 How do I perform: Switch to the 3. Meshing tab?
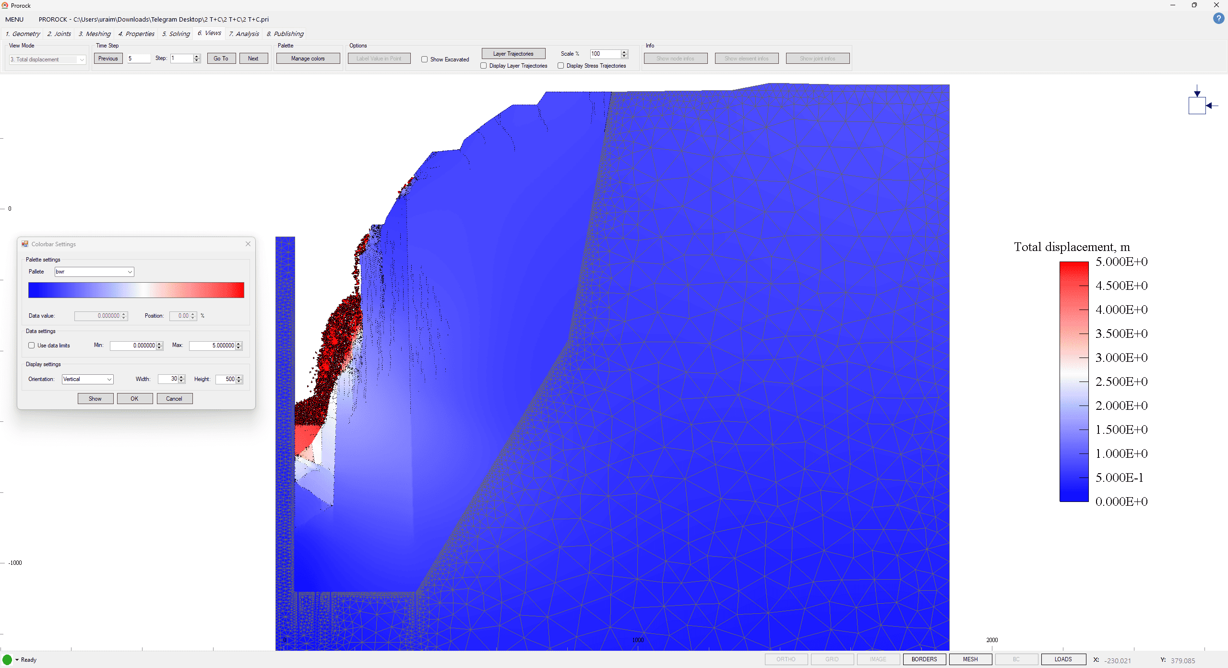tap(95, 34)
